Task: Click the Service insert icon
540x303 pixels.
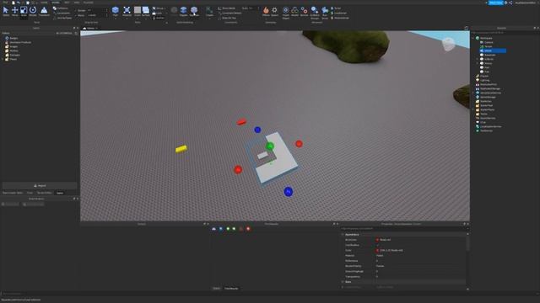Action: (304, 11)
